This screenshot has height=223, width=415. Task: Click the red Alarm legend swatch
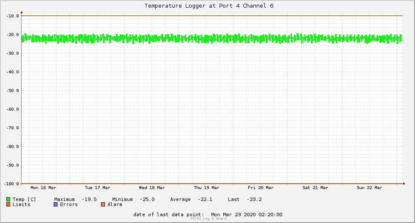click(x=103, y=204)
